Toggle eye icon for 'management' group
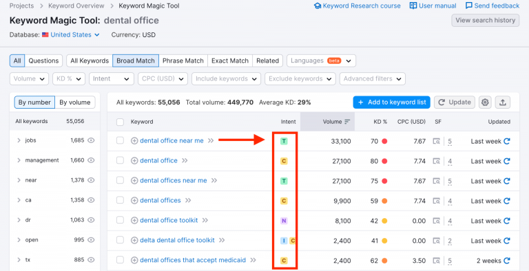 tap(91, 160)
